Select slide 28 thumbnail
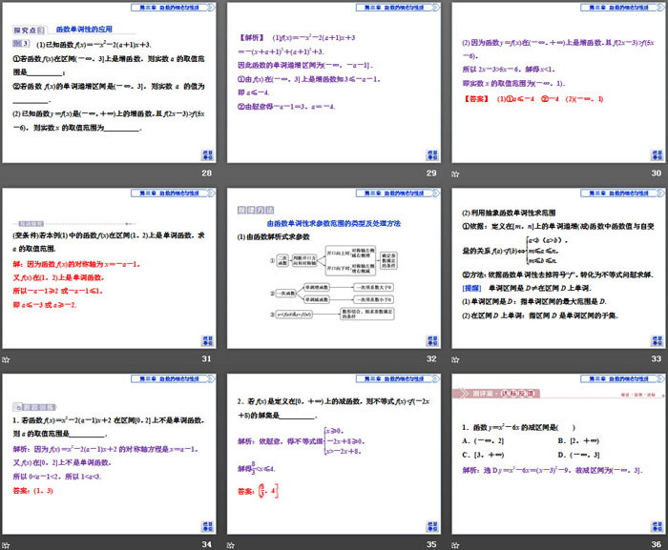The height and width of the screenshot is (550, 668). 111,83
